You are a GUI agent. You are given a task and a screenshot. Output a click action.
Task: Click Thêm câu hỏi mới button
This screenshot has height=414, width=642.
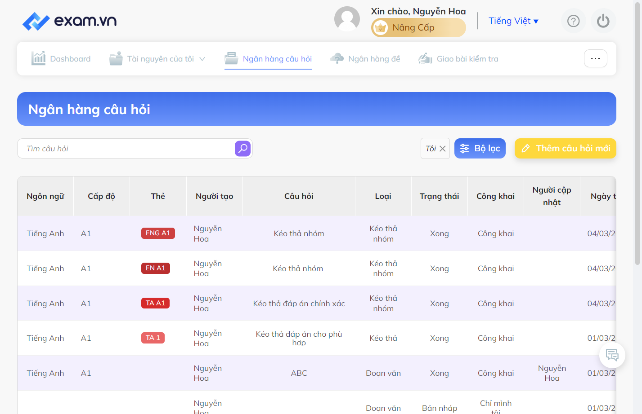coord(566,149)
